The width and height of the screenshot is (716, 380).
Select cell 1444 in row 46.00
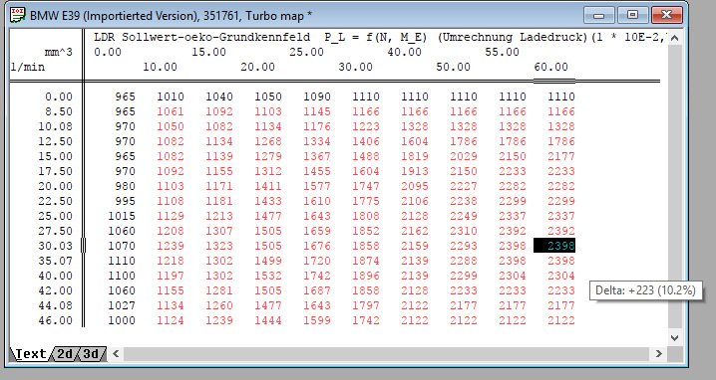pos(268,320)
